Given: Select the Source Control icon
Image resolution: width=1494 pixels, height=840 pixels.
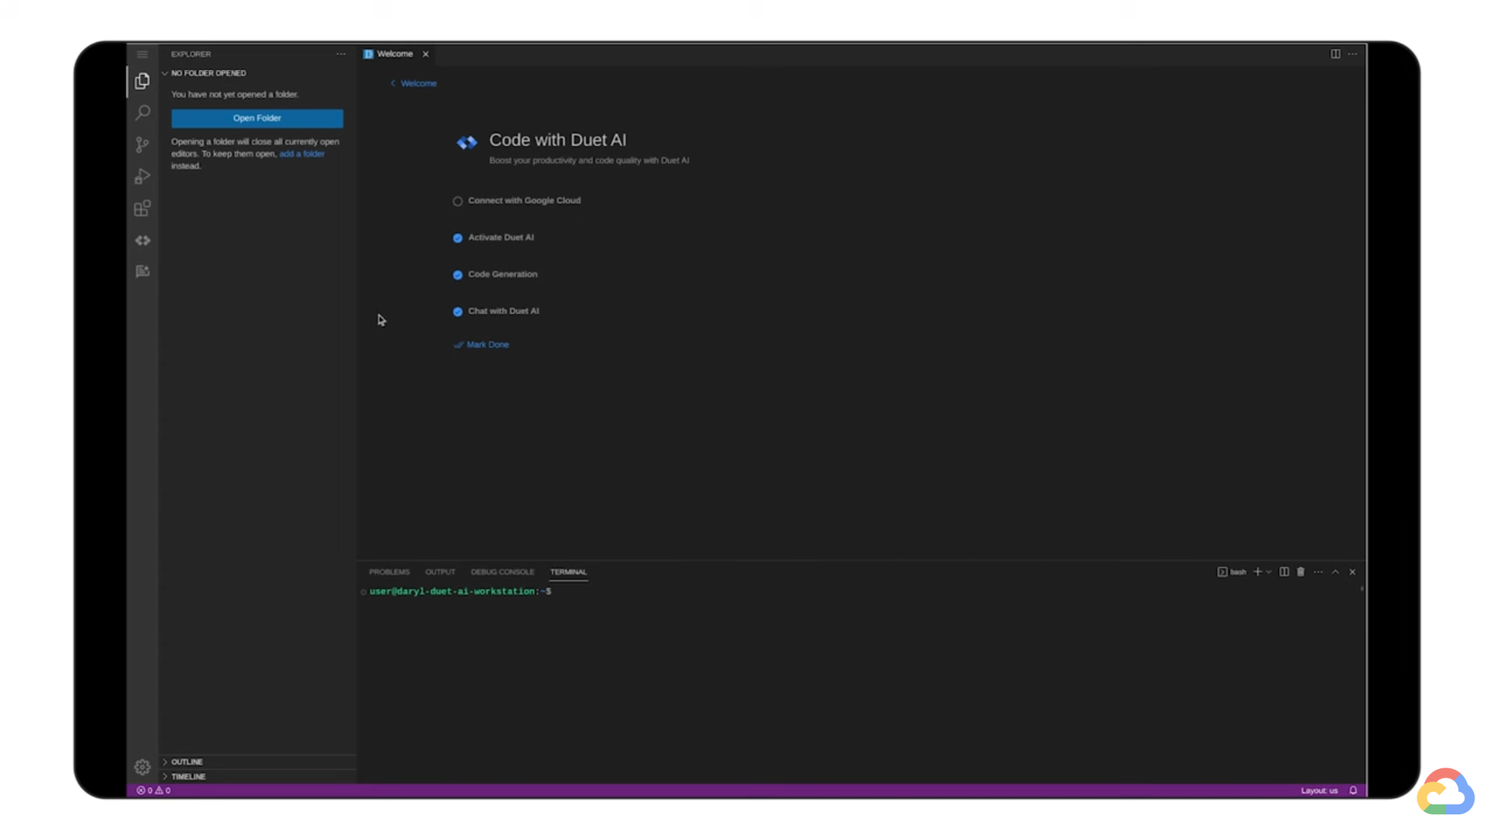Looking at the screenshot, I should (142, 144).
